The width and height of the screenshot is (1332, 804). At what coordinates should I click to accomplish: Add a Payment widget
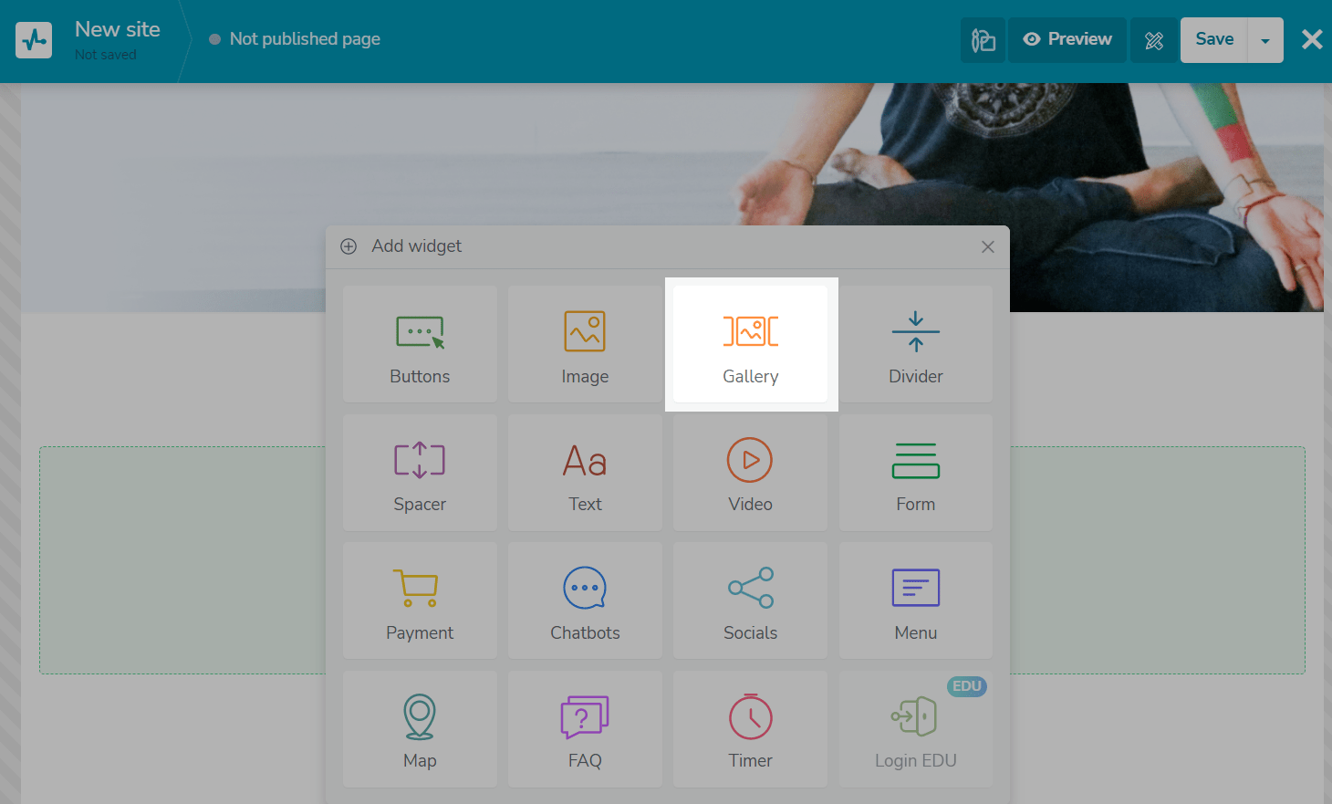point(420,600)
